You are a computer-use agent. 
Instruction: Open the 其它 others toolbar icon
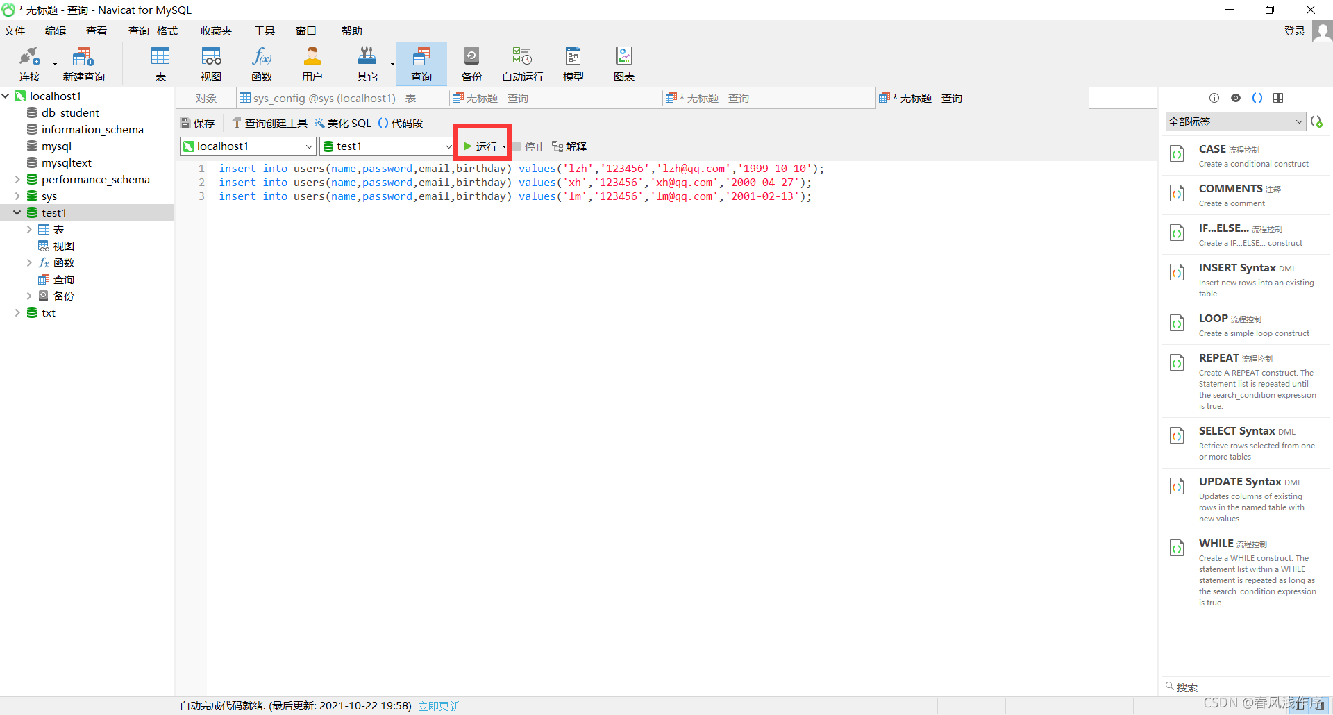(367, 64)
